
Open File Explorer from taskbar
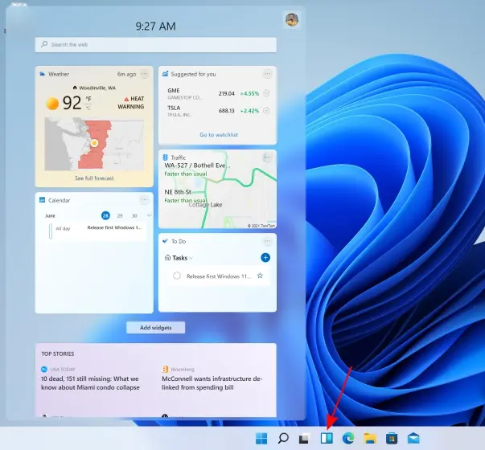[x=370, y=438]
